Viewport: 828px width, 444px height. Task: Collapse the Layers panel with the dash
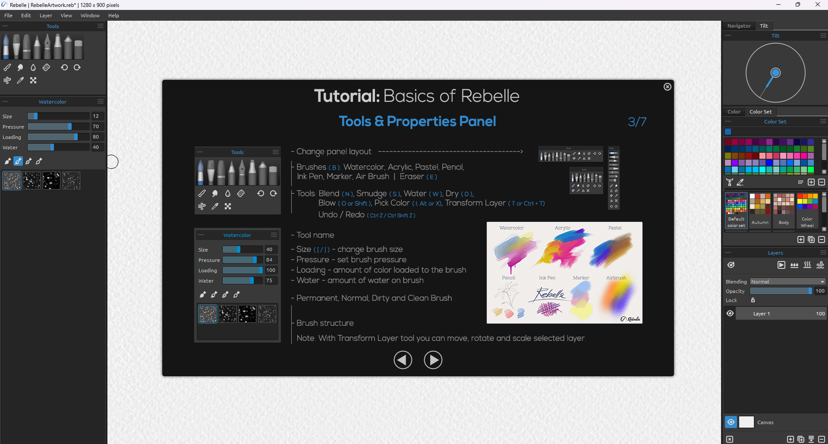pos(728,252)
